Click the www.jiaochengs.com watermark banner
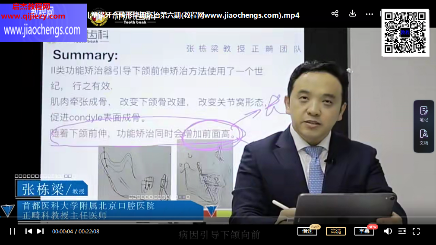436x245 pixels. coord(42,30)
